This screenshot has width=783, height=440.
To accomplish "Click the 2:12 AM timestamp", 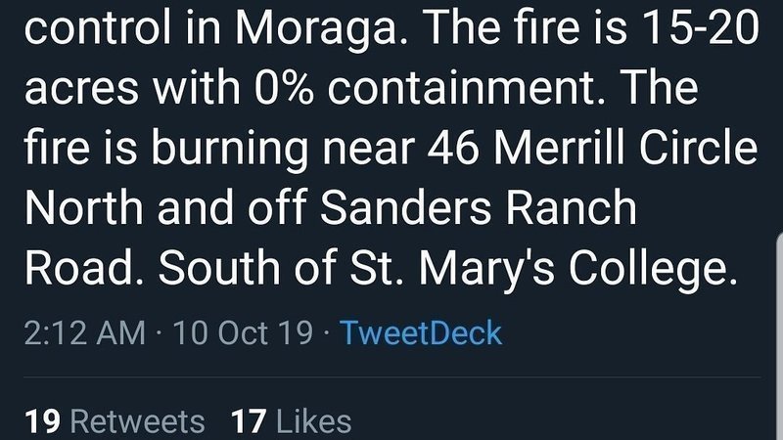I will 82,332.
